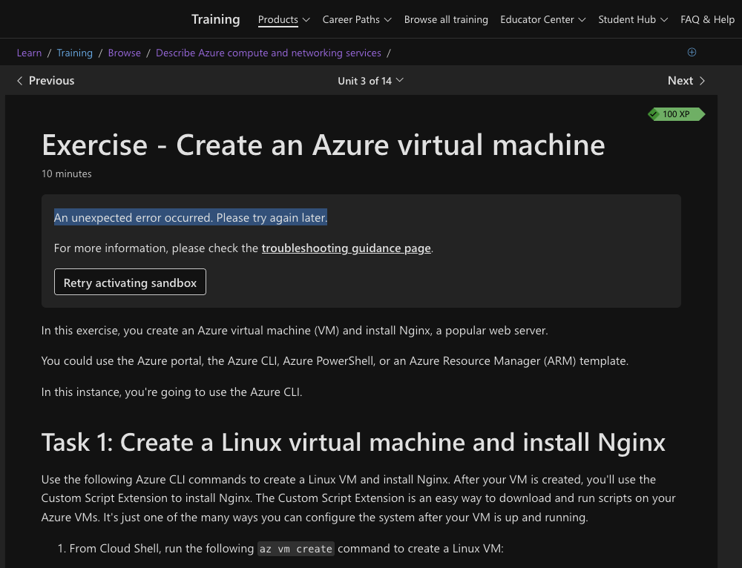Viewport: 742px width, 568px height.
Task: Click the Previous left-arrow chevron icon
Action: (x=19, y=81)
